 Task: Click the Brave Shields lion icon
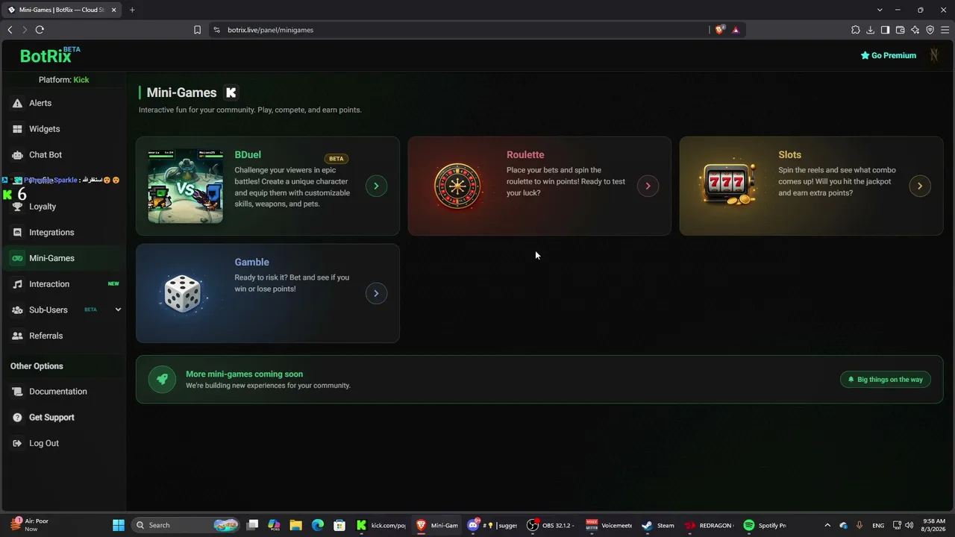[x=719, y=30]
